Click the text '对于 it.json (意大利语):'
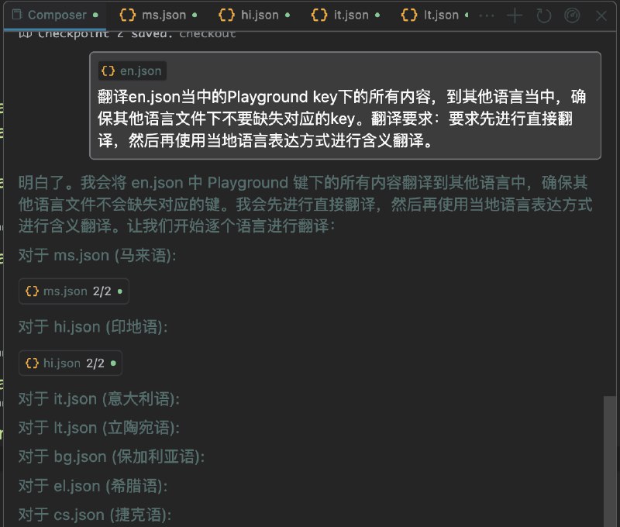This screenshot has height=527, width=620. [x=99, y=398]
